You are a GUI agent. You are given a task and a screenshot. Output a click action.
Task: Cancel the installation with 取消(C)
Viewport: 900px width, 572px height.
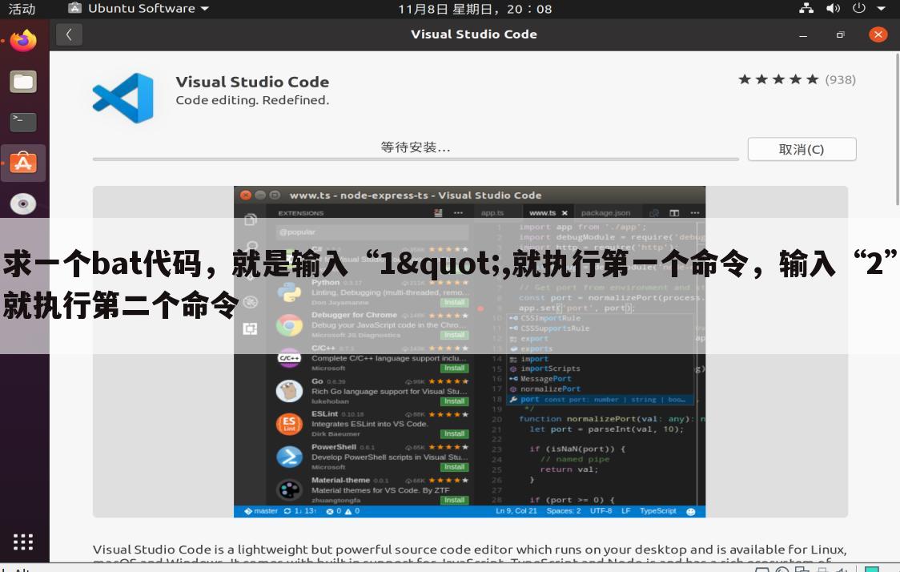tap(802, 149)
